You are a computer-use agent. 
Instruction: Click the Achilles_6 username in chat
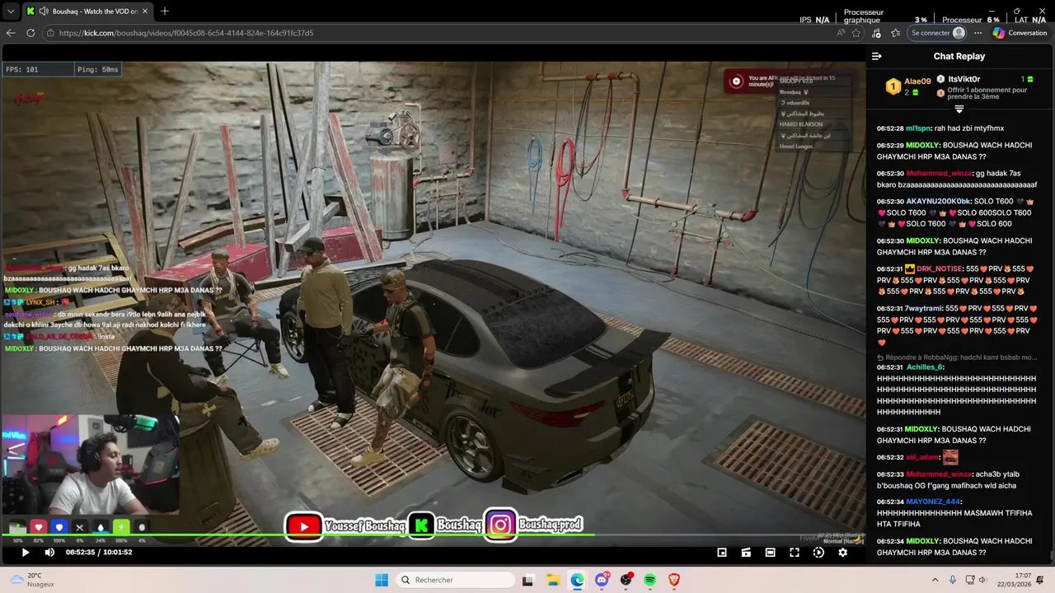click(925, 367)
